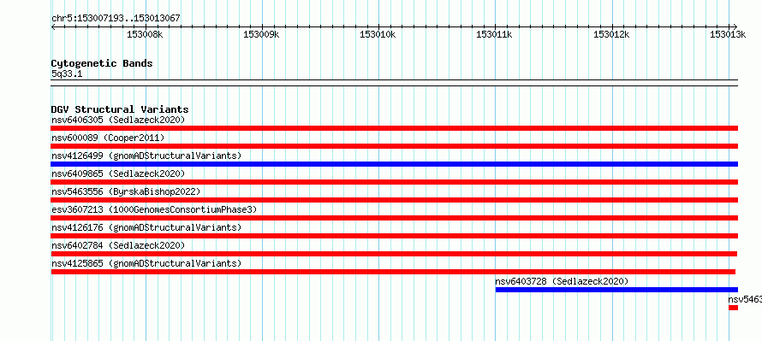Click the nsv6409865 (Sedlazeck2020) label
762x341 pixels.
point(118,173)
